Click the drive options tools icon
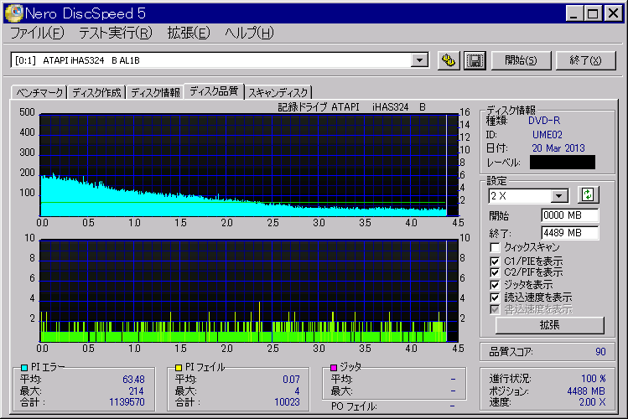This screenshot has width=628, height=419. 449,61
